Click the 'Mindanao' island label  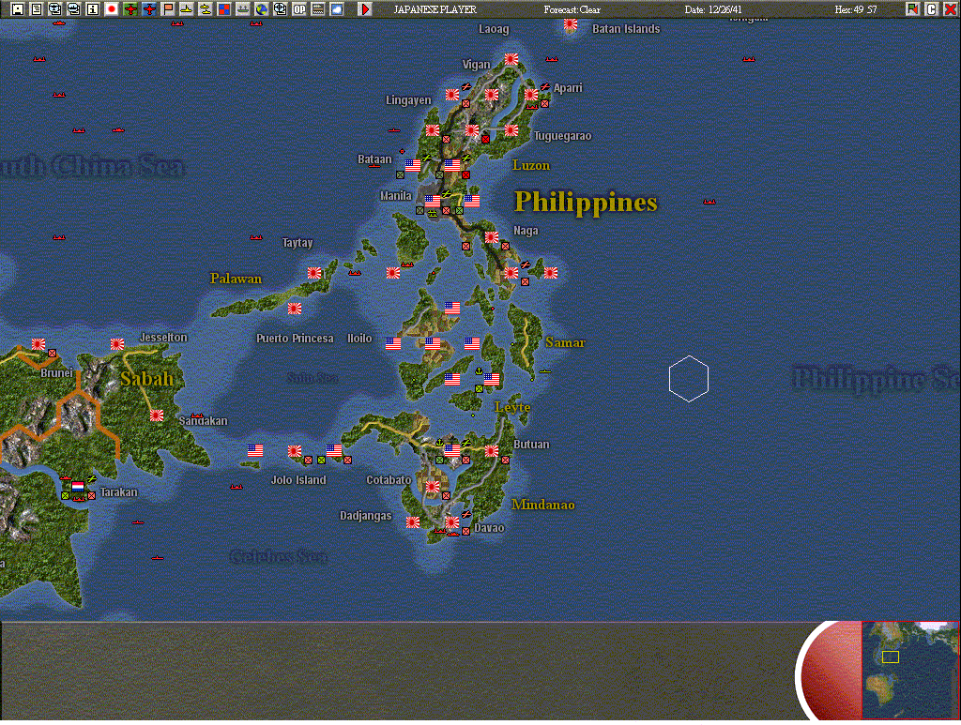point(543,505)
